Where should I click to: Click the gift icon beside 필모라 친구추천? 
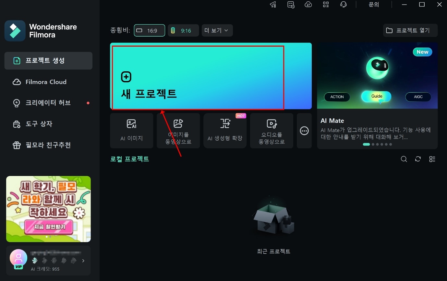(17, 145)
